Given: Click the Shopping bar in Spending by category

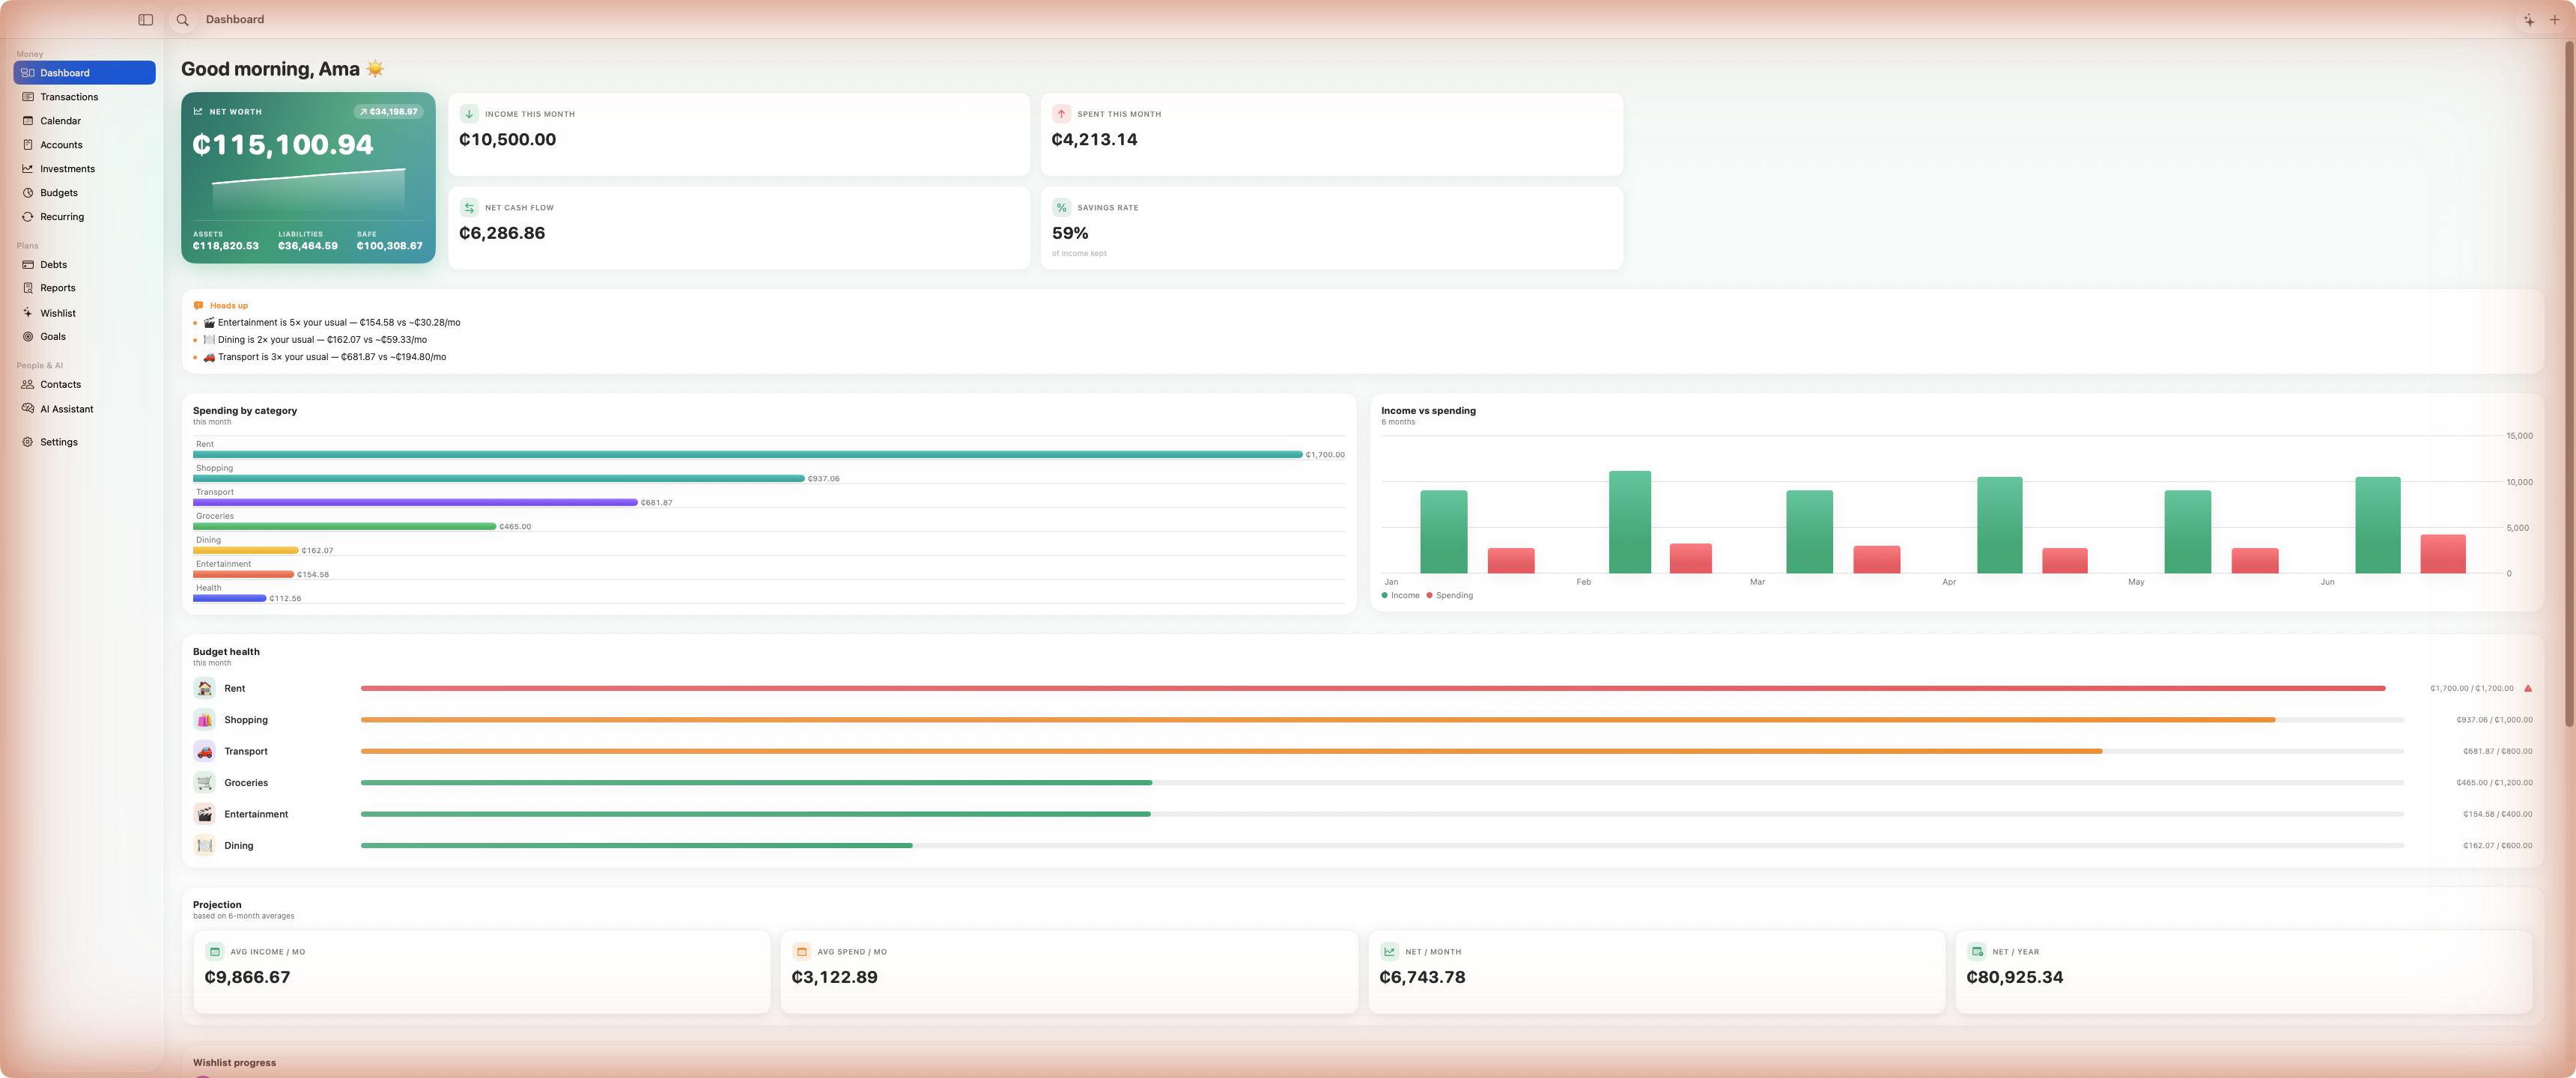Looking at the screenshot, I should (498, 479).
